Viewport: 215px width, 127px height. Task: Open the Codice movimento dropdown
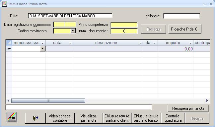pyautogui.click(x=73, y=31)
